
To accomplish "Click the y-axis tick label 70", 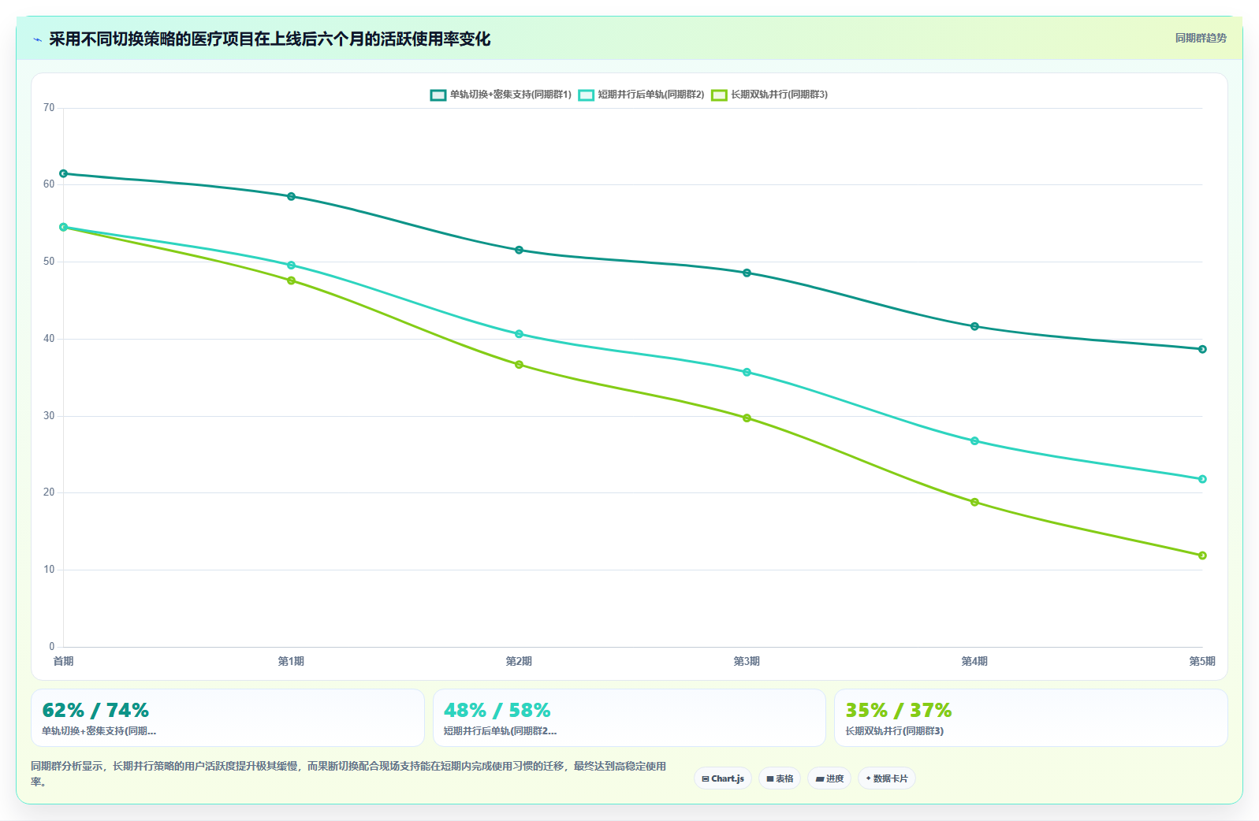I will 49,108.
